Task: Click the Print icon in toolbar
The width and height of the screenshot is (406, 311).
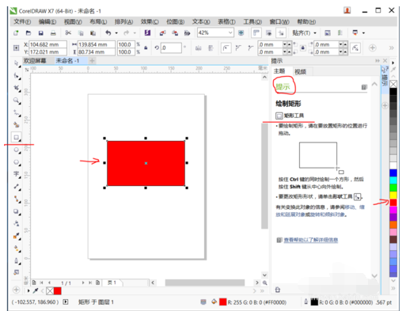Action: (x=53, y=33)
